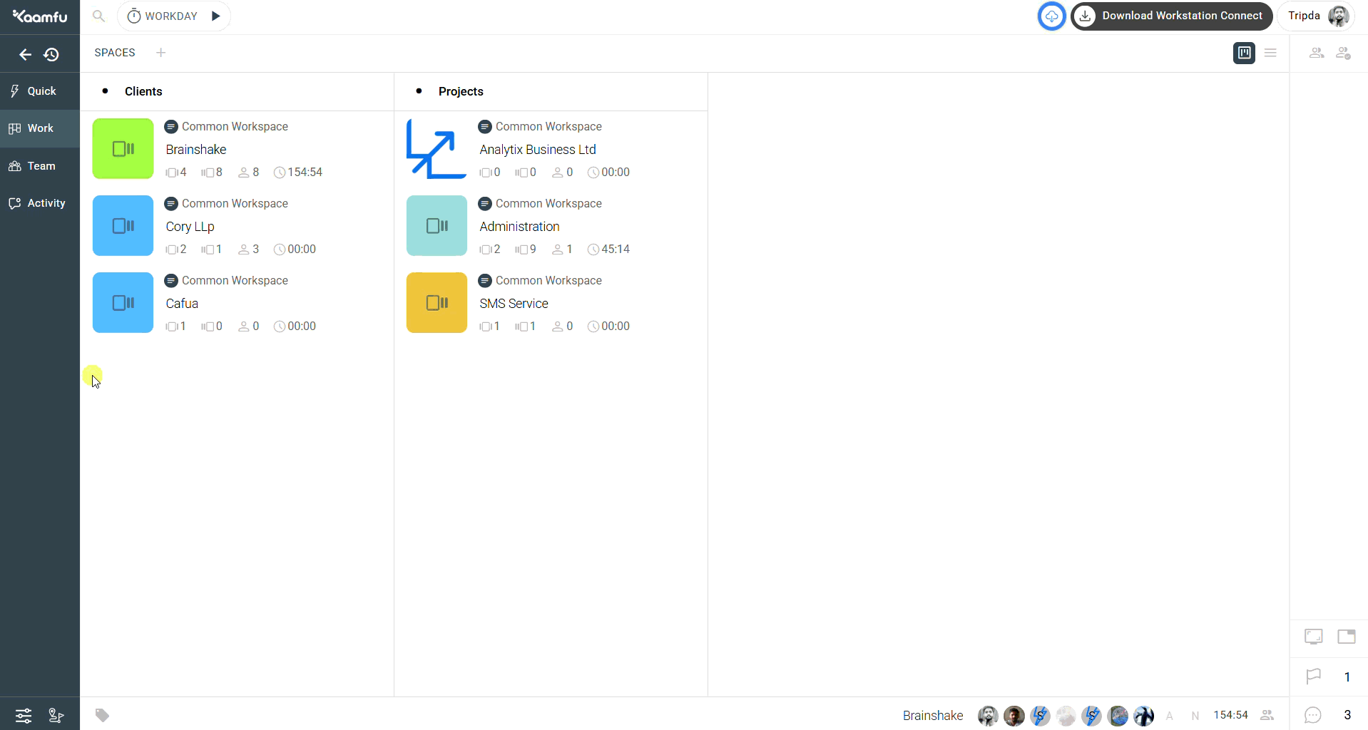
Task: Click the back arrow in sidebar
Action: coord(25,54)
